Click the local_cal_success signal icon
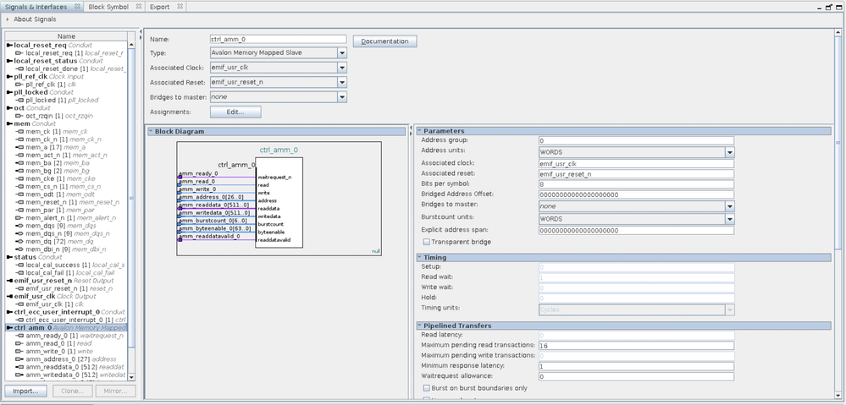This screenshot has height=405, width=846. (x=19, y=265)
